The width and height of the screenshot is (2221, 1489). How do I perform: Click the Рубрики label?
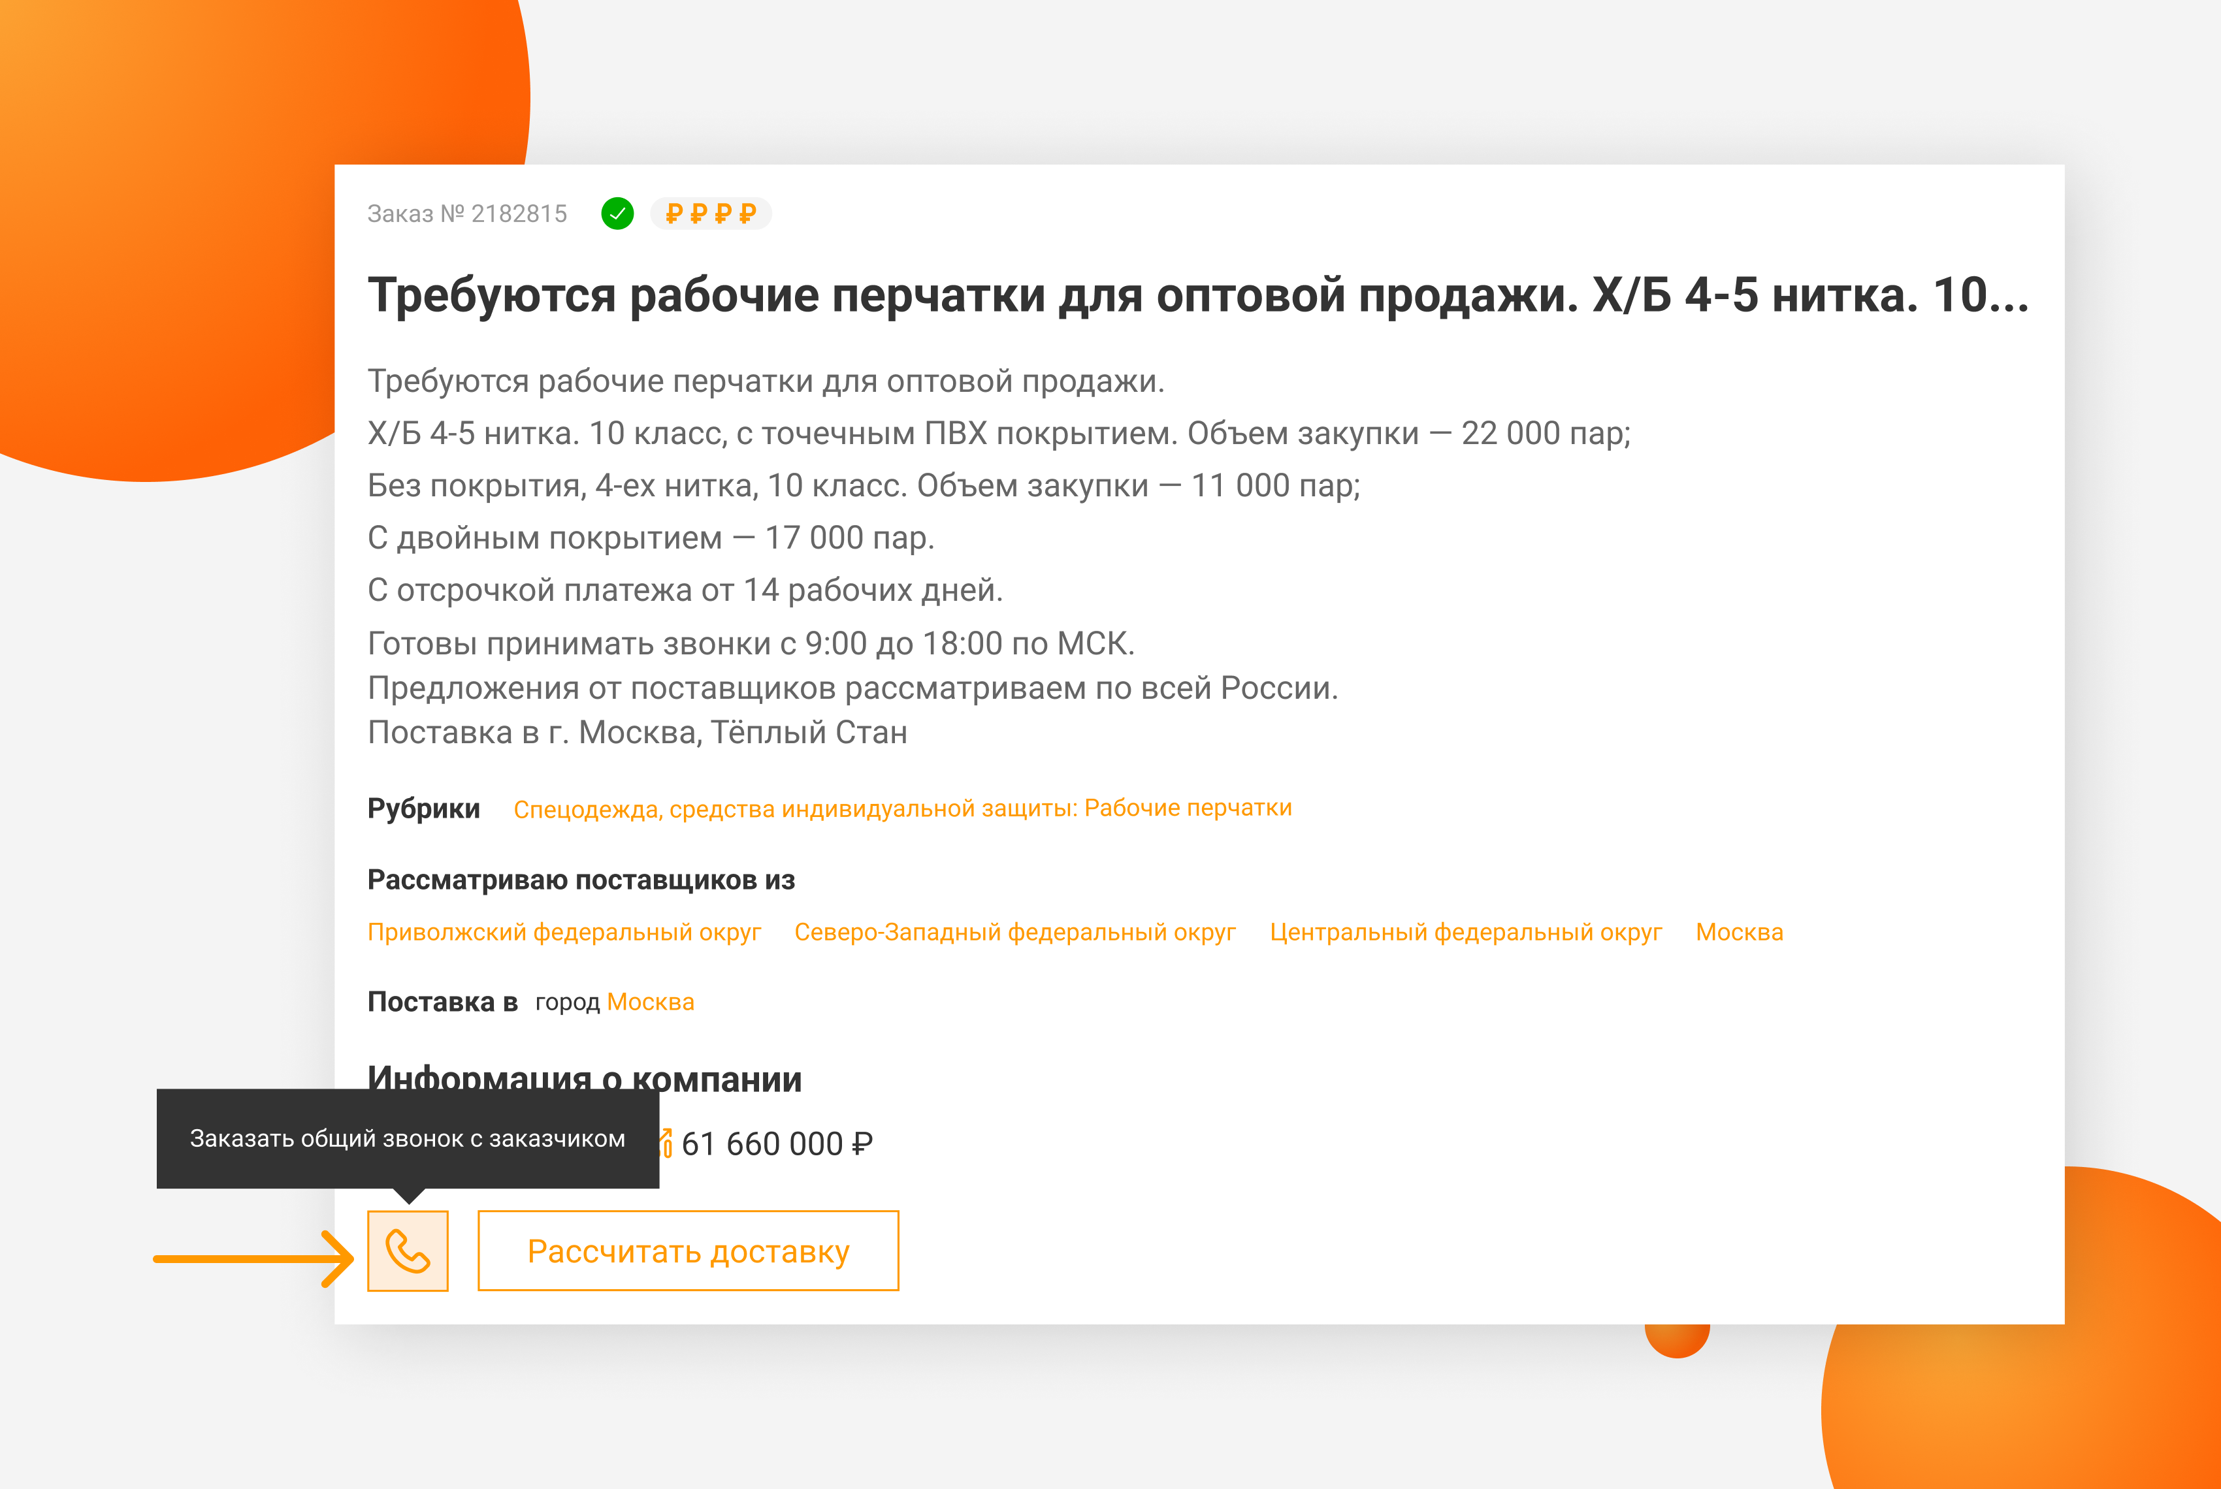tap(424, 808)
